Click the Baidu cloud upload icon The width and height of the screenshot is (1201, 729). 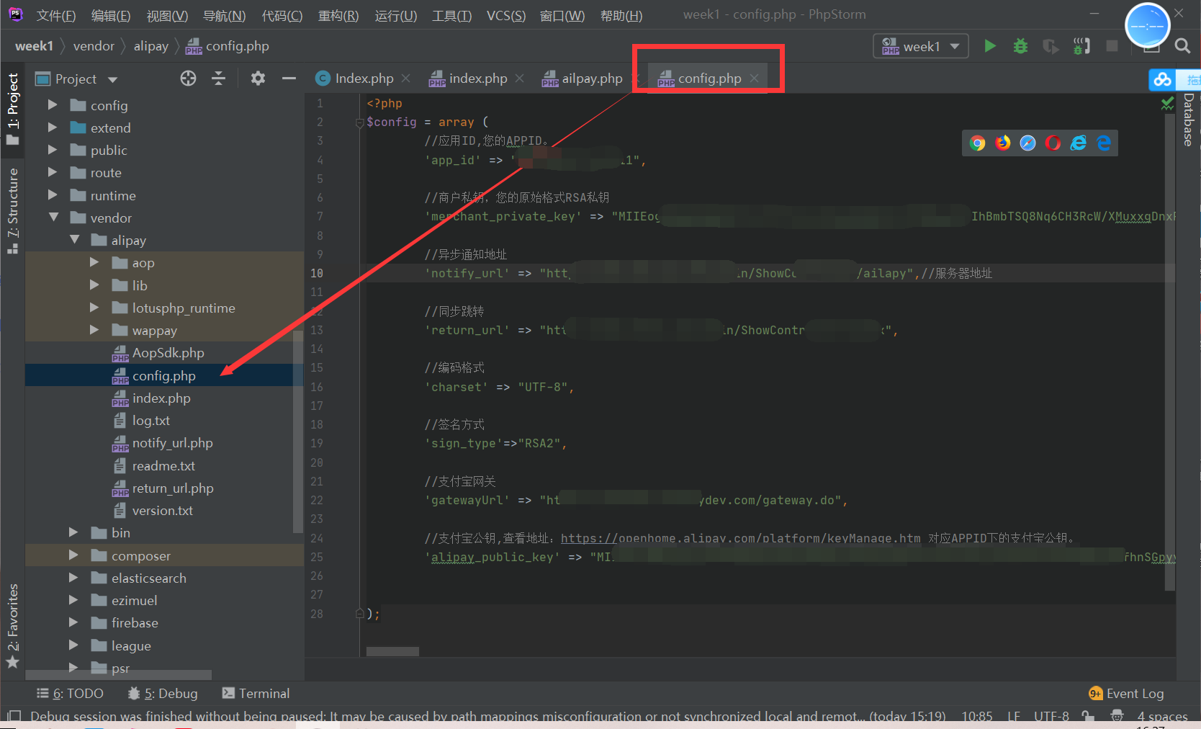tap(1162, 79)
